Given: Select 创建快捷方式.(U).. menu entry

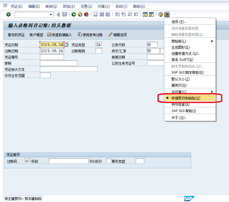Looking at the screenshot, I should 190,53.
